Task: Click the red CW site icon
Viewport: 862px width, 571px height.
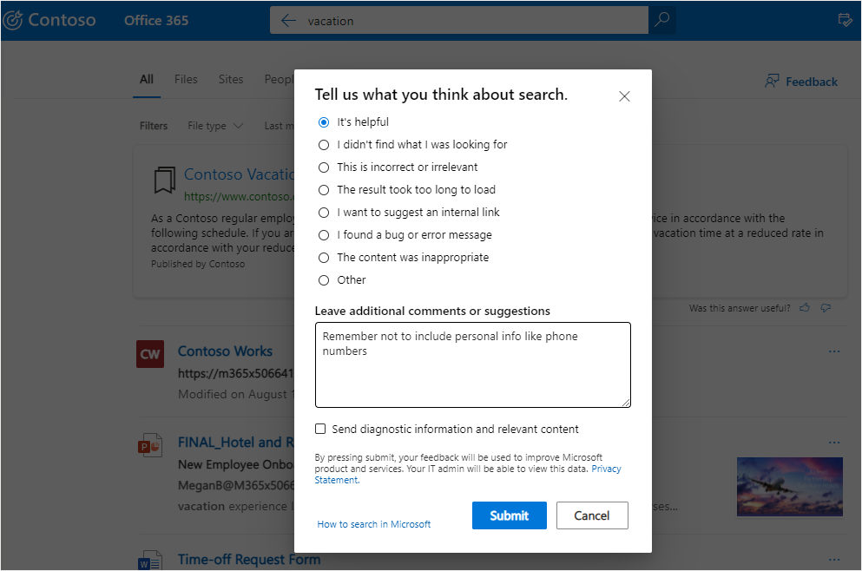Action: tap(150, 354)
